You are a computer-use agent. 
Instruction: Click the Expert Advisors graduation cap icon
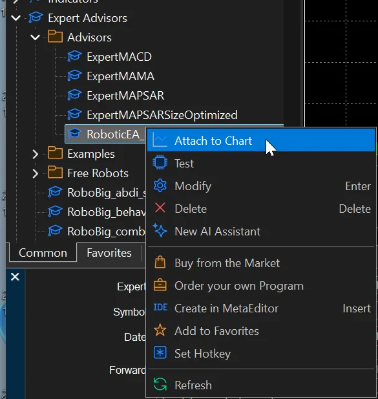[36, 17]
